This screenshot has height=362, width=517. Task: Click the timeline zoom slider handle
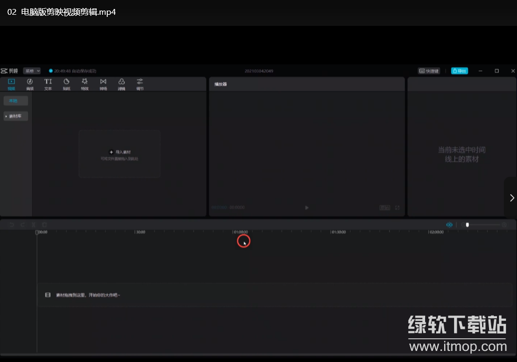pyautogui.click(x=467, y=225)
